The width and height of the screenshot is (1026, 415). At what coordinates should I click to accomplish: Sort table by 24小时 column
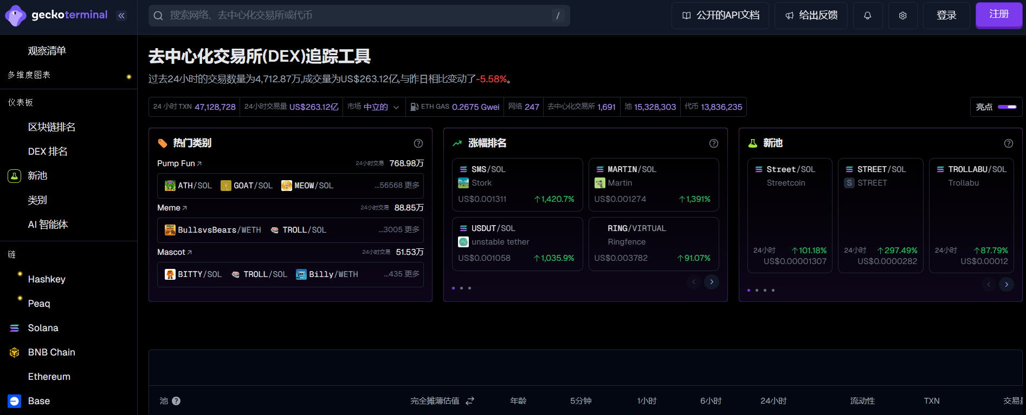point(773,401)
